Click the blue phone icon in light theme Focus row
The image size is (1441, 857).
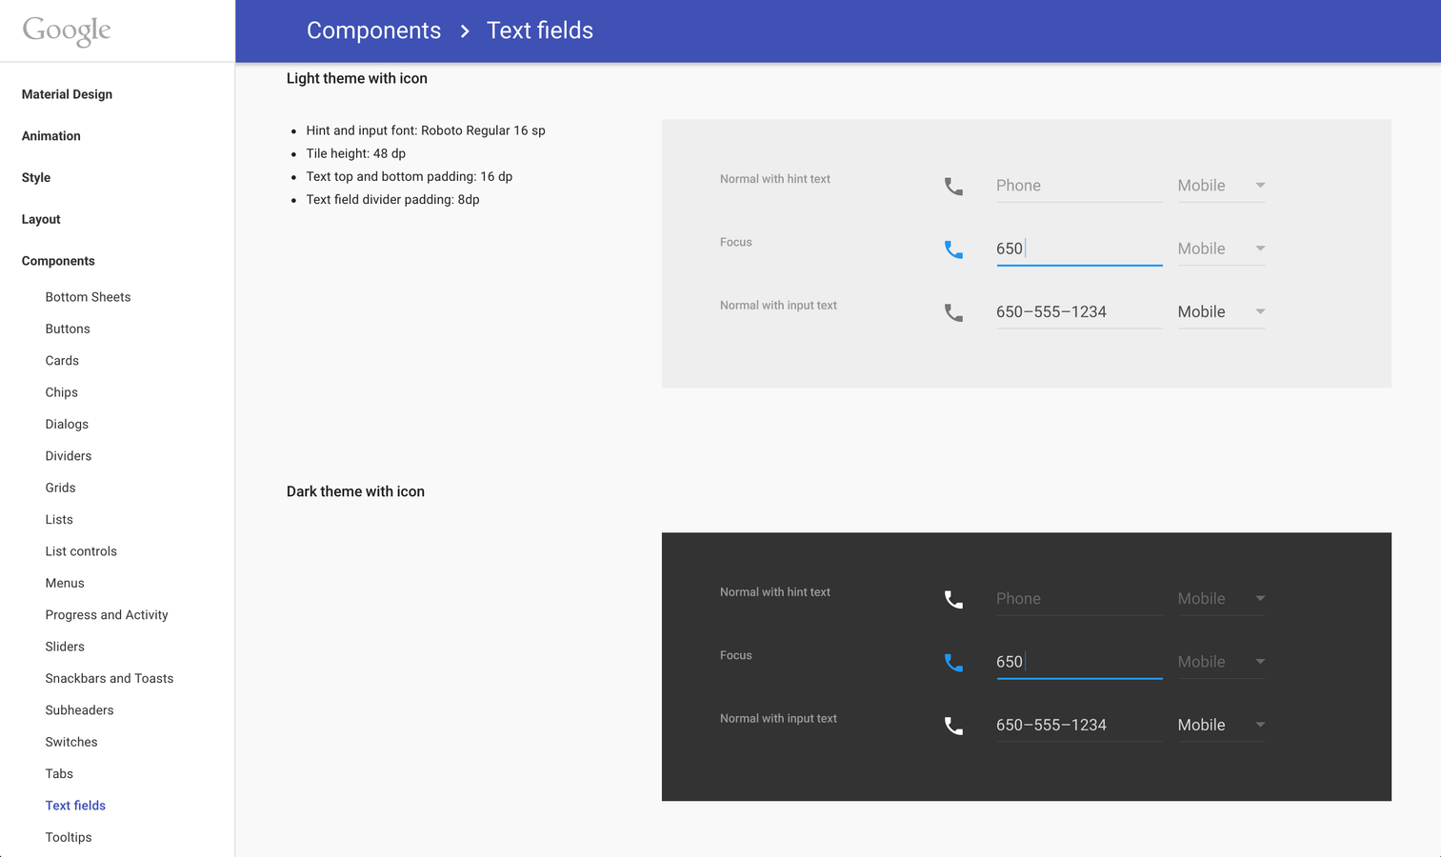point(953,249)
